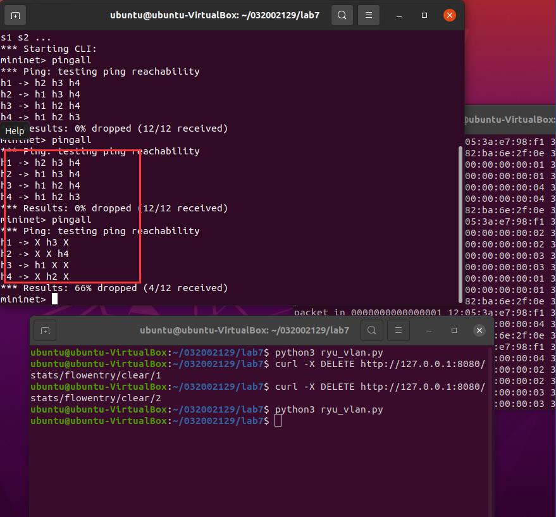Click the last shell prompt in bottom terminal

(x=156, y=421)
